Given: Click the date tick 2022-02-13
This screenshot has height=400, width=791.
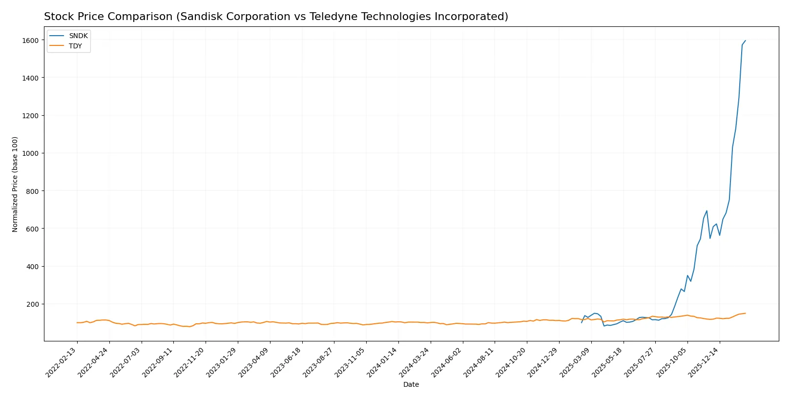Looking at the screenshot, I should (62, 363).
